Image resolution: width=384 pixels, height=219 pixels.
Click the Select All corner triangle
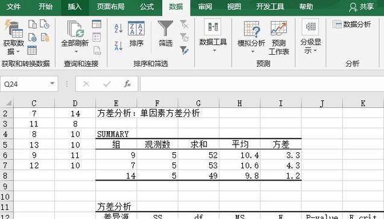(8, 103)
